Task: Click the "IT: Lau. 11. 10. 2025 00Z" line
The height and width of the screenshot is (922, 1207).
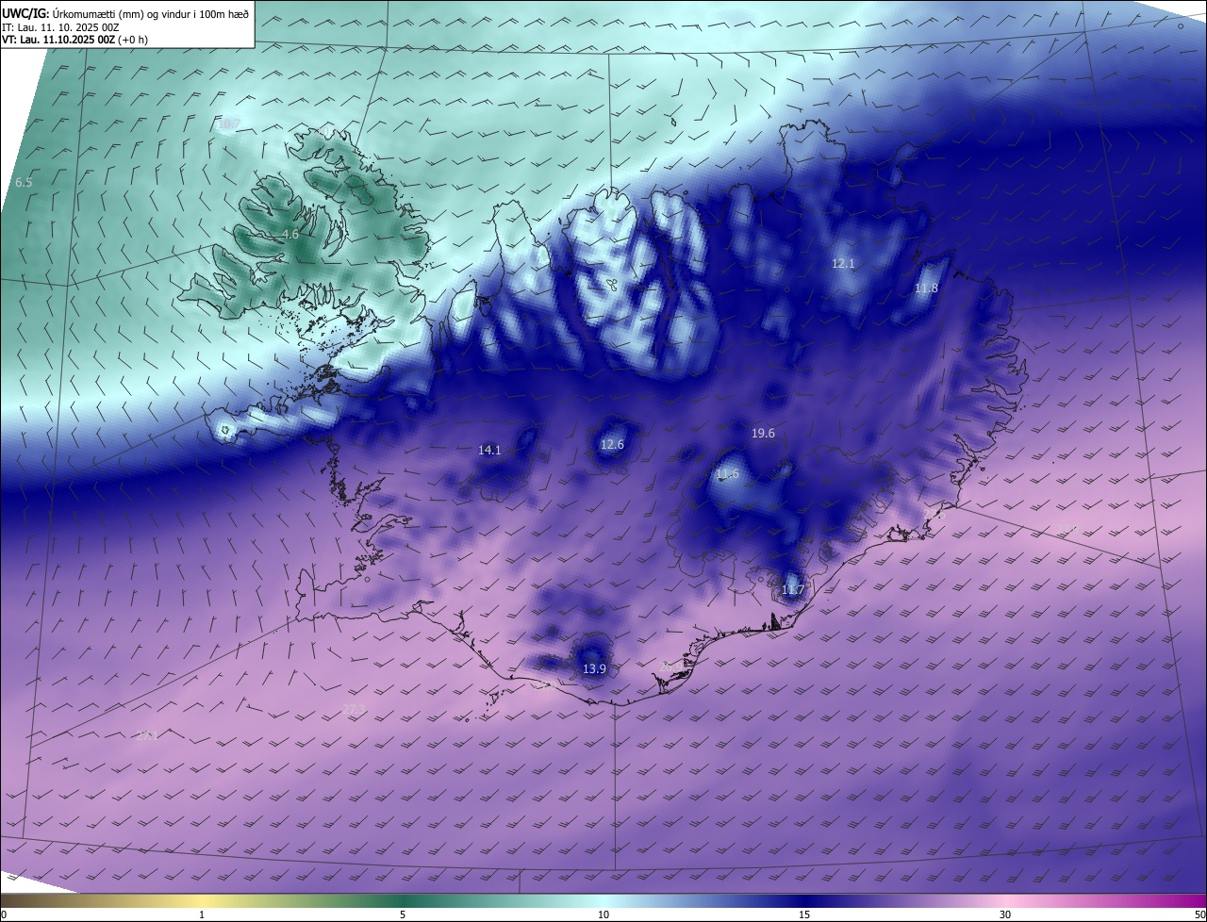Action: (x=60, y=27)
